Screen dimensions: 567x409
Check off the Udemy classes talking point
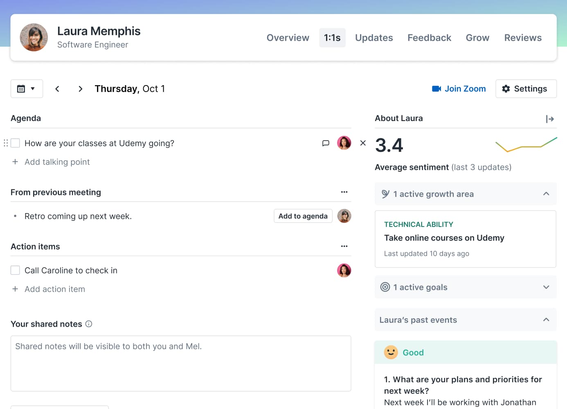(x=15, y=143)
